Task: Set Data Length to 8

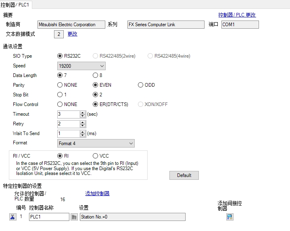Action: [x=95, y=75]
